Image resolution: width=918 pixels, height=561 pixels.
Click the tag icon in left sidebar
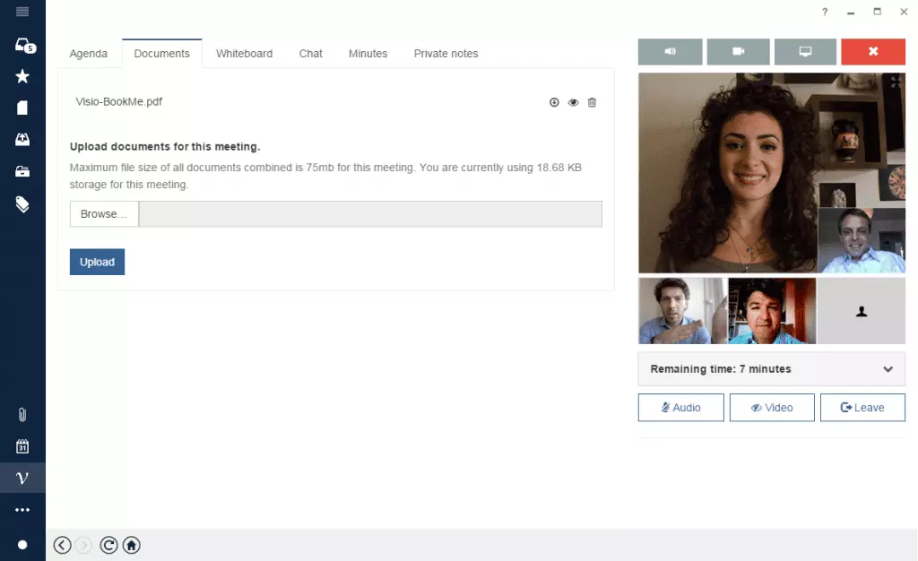pyautogui.click(x=22, y=204)
